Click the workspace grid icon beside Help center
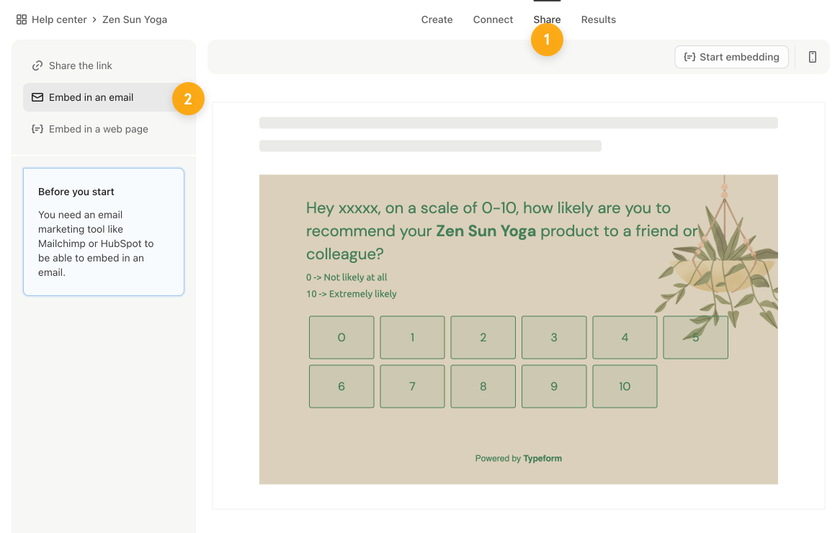Image resolution: width=840 pixels, height=533 pixels. pos(22,20)
